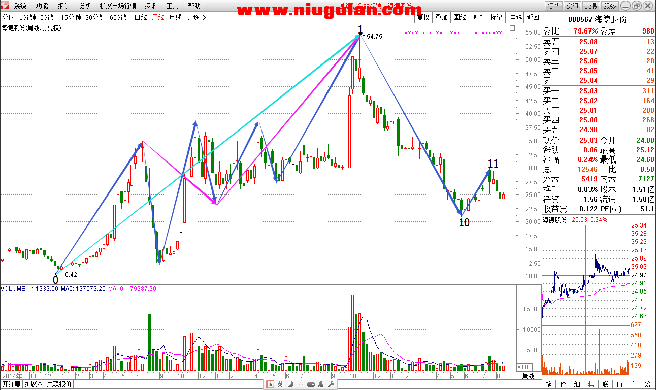656x390 pixels.
Task: Click the 54.75 high price label
Action: click(374, 37)
